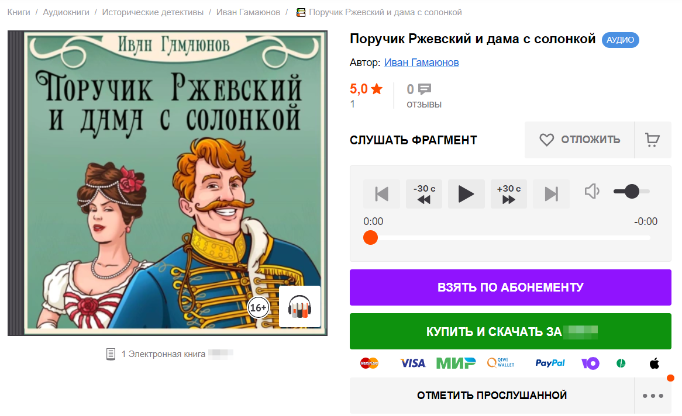Go to Исторические детективы breadcrumb
The height and width of the screenshot is (416, 682).
(153, 12)
